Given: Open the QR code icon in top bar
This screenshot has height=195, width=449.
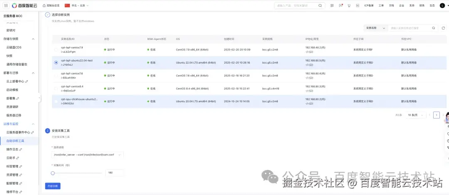Looking at the screenshot, I should click(x=332, y=5).
